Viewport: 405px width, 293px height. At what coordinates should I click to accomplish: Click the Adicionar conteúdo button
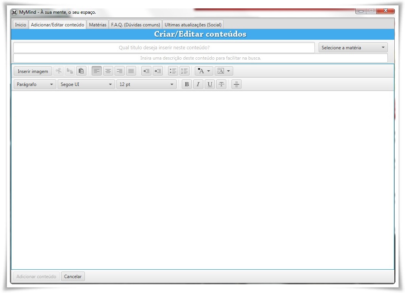click(36, 277)
